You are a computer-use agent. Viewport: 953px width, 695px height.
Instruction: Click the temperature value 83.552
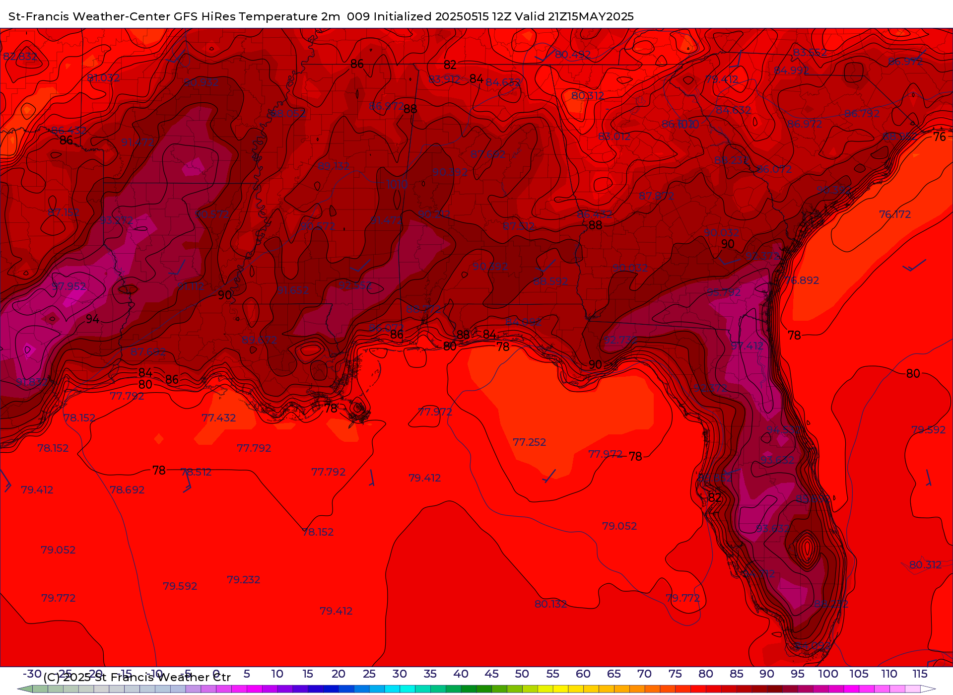coord(810,53)
